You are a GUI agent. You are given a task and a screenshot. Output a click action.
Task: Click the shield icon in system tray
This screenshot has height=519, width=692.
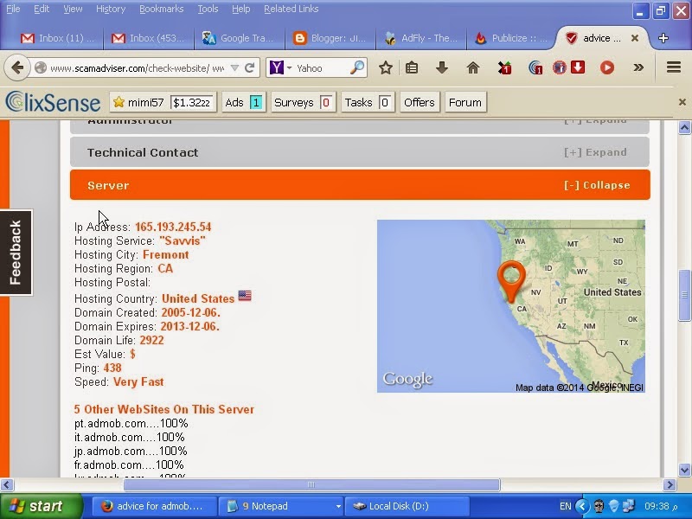point(613,506)
